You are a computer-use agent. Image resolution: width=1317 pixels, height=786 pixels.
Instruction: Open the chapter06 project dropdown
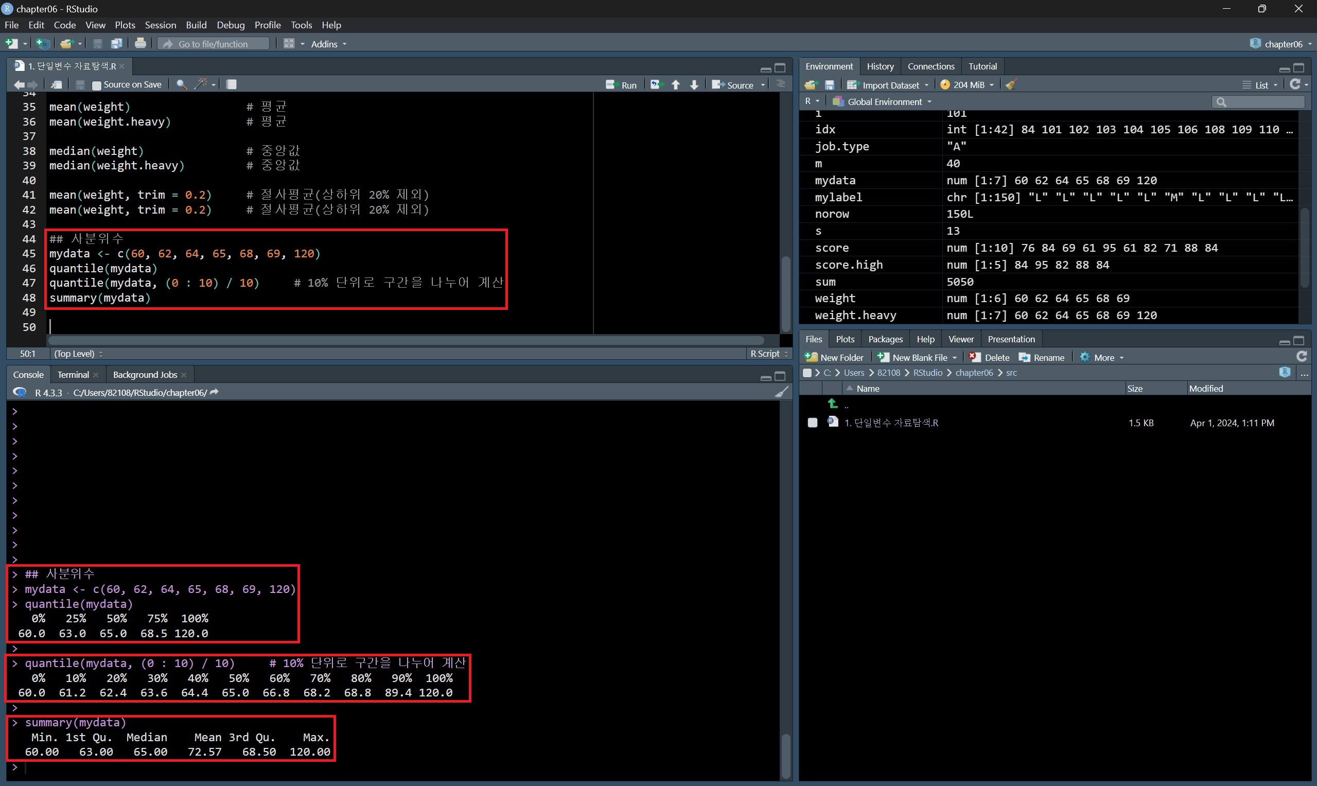tap(1283, 44)
